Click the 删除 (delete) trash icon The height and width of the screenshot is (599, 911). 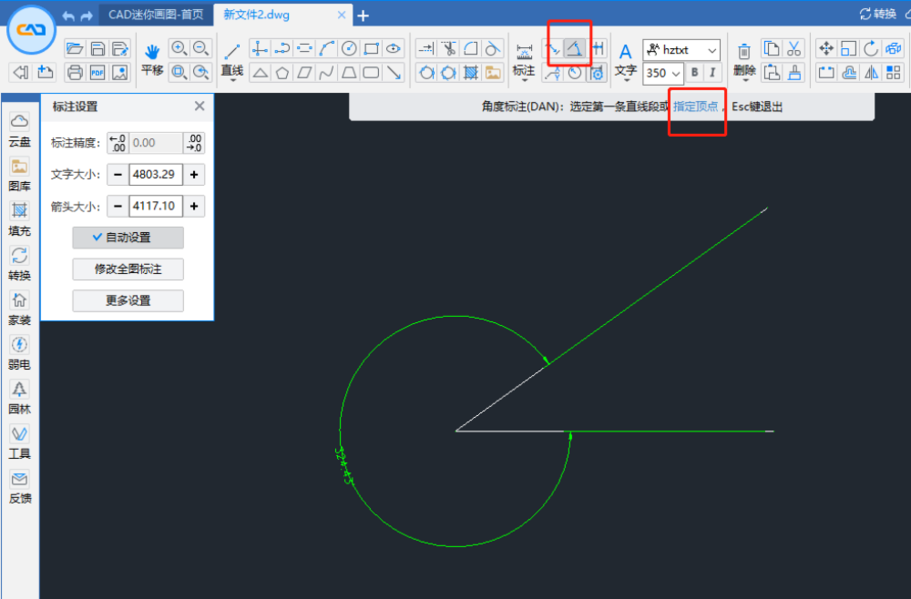745,50
